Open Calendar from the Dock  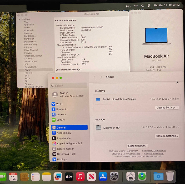(13, 177)
